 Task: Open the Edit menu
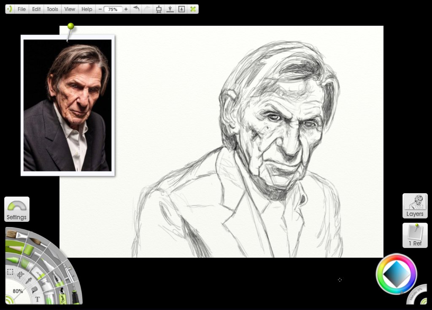[x=36, y=9]
